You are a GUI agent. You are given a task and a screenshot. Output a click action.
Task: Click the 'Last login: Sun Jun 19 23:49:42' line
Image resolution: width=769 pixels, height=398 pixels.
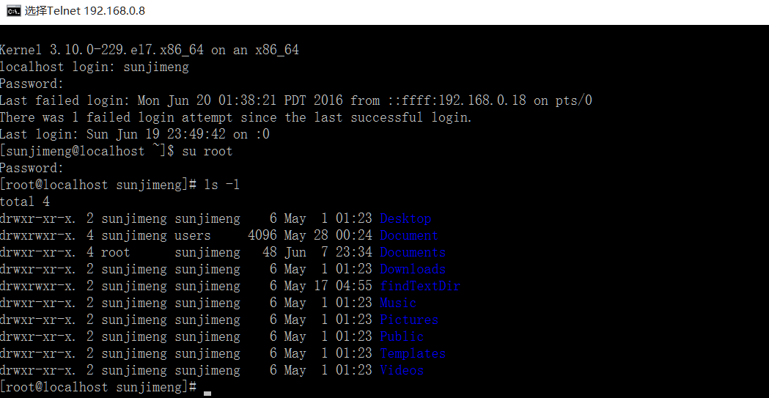pyautogui.click(x=135, y=134)
